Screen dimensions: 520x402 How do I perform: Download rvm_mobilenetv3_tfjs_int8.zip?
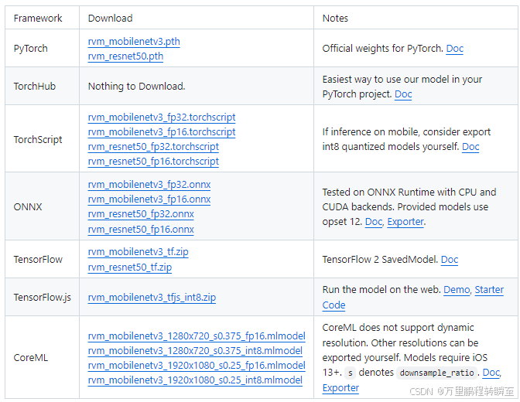[152, 298]
